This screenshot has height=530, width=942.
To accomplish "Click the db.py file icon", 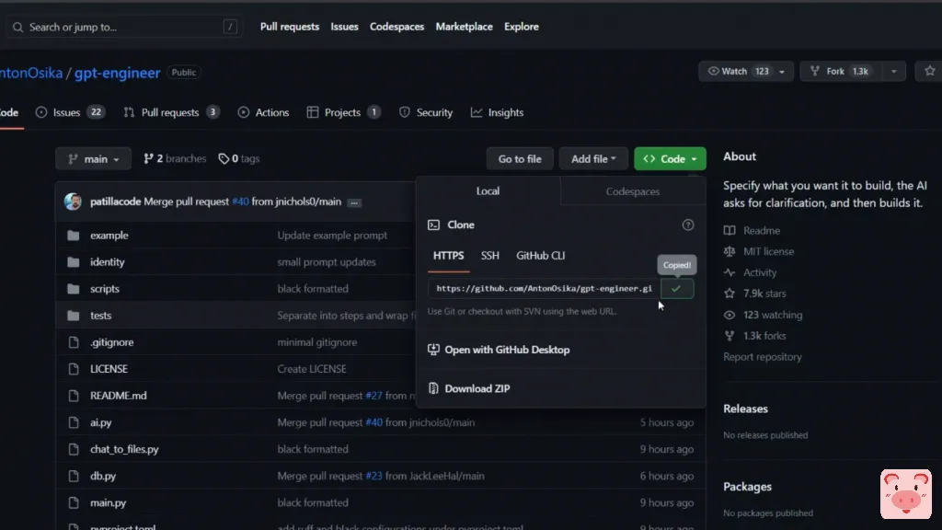I will click(74, 476).
